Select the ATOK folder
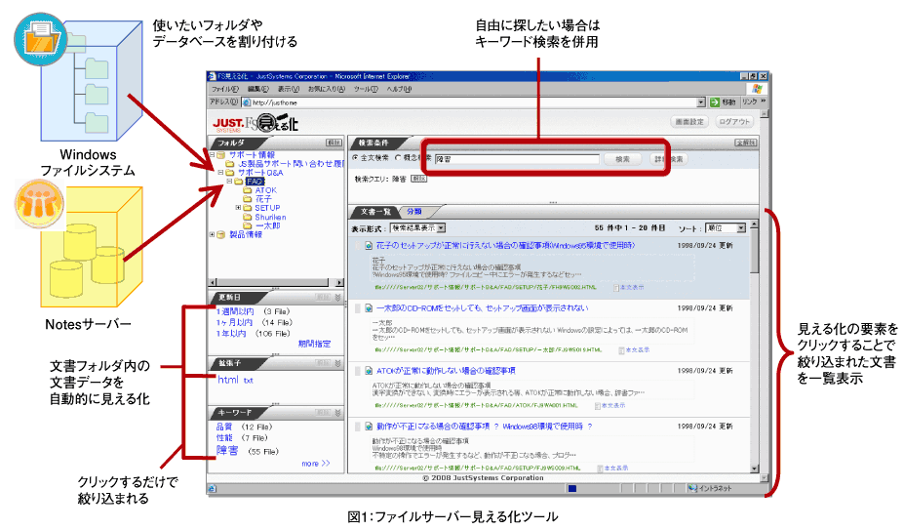904x530 pixels. pyautogui.click(x=266, y=190)
